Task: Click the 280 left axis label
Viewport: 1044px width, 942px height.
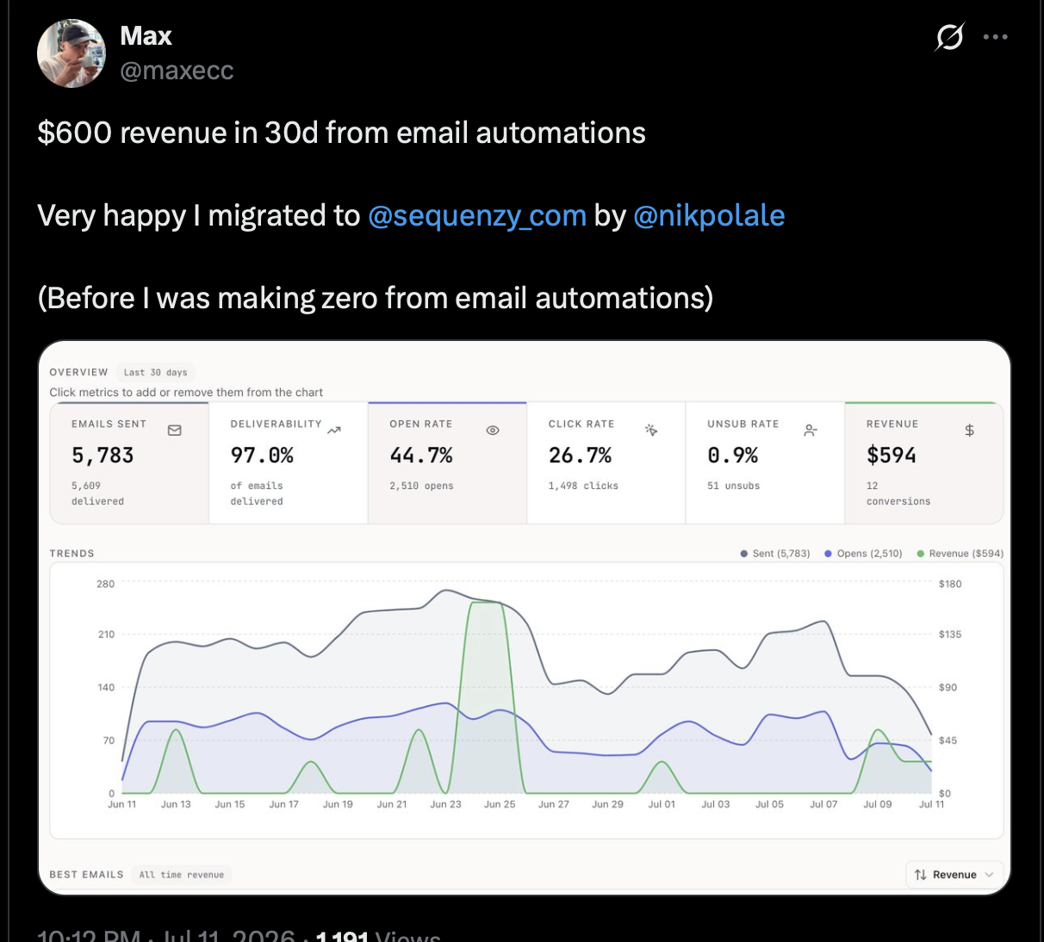Action: [x=105, y=584]
